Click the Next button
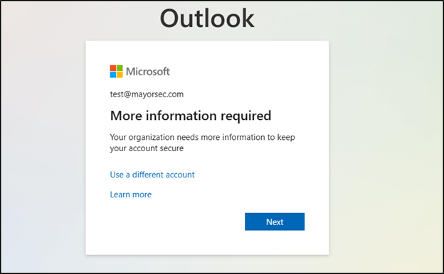 click(x=275, y=221)
